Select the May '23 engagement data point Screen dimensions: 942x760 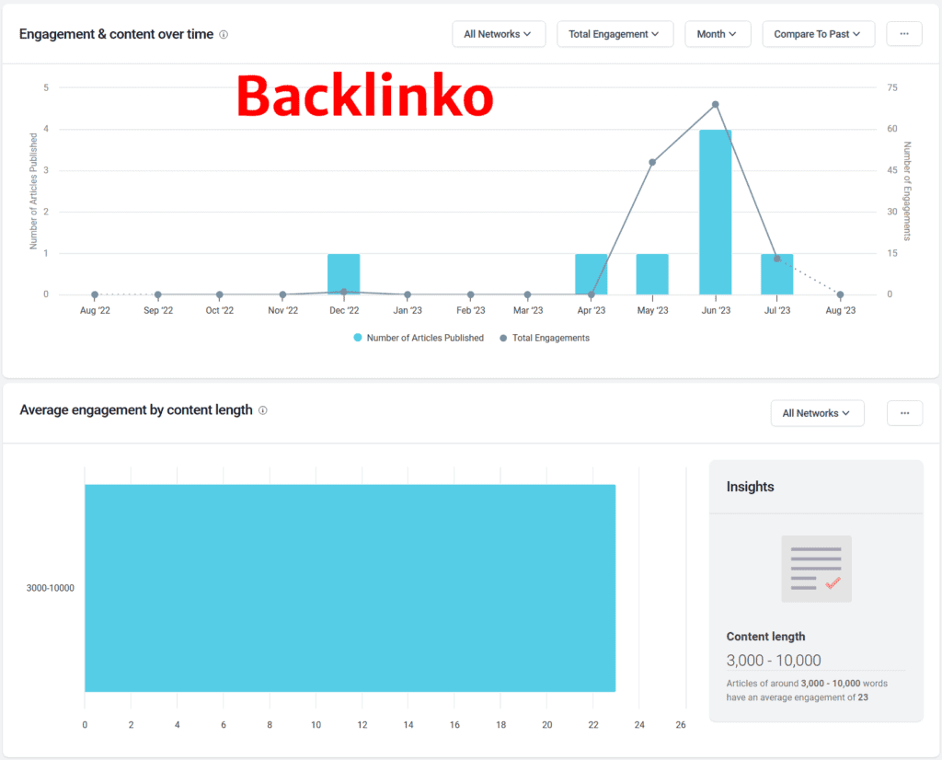652,162
